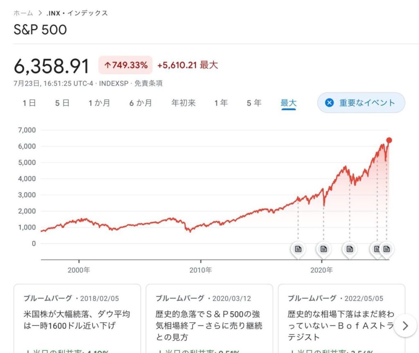
Task: Click the rightmost news marker icon on chart
Action: (x=387, y=249)
